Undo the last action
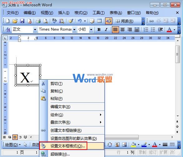183x157 pixels. point(80,21)
